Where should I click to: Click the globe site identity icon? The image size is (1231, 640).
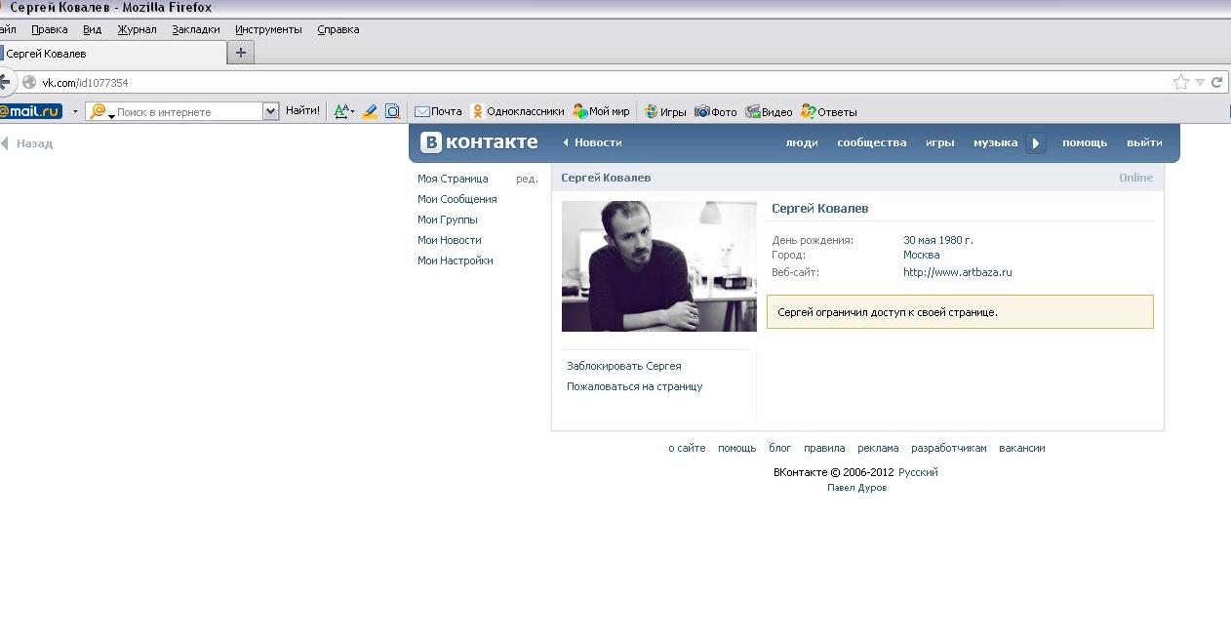pos(29,83)
